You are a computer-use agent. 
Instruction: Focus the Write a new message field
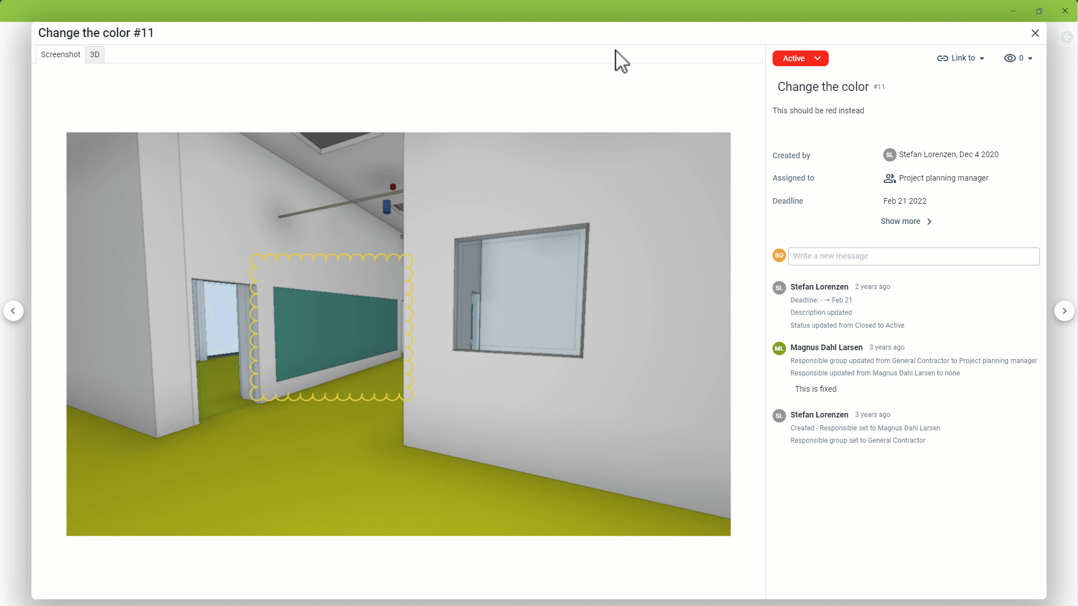click(913, 256)
